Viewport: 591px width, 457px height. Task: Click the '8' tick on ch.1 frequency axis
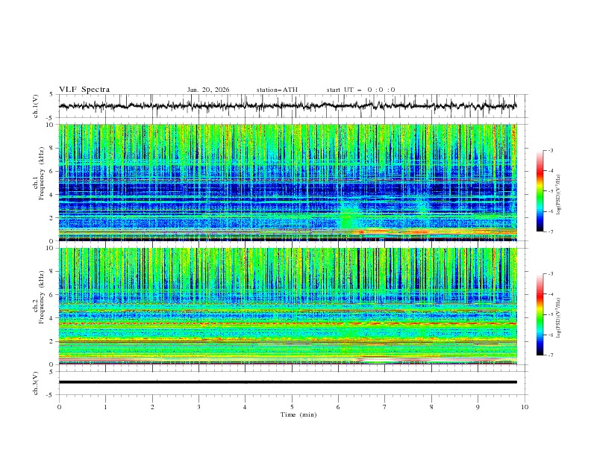(x=53, y=148)
